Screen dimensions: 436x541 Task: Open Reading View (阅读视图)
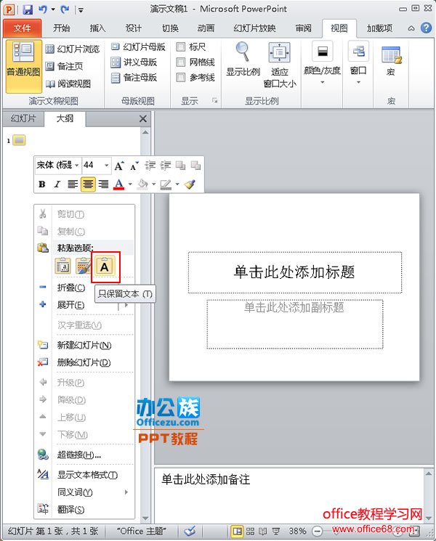coord(68,84)
